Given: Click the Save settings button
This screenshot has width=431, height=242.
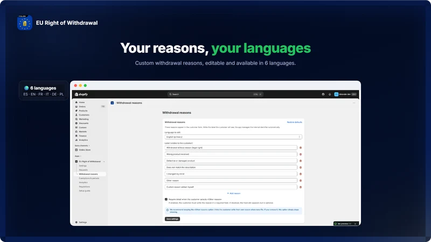Looking at the screenshot, I should [172, 219].
